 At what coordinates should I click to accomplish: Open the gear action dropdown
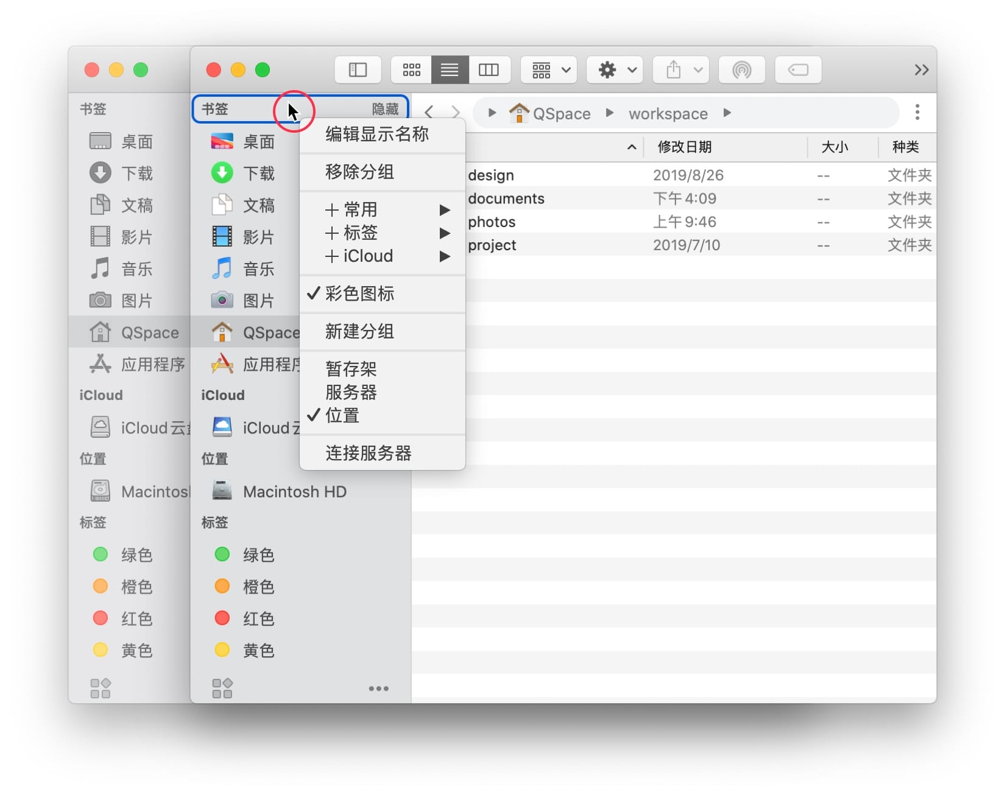tap(615, 70)
